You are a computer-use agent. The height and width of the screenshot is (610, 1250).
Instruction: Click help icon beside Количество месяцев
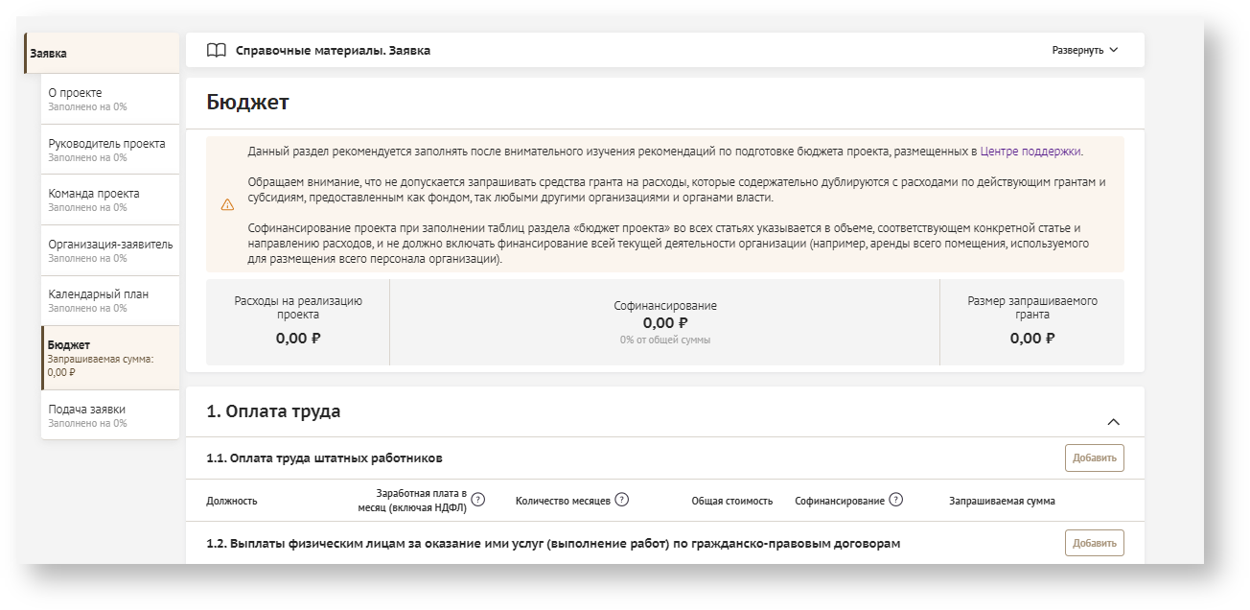click(621, 500)
